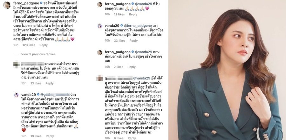Open the blurred user's pixelated avatar on left
The image size is (286, 140).
(x=17, y=64)
